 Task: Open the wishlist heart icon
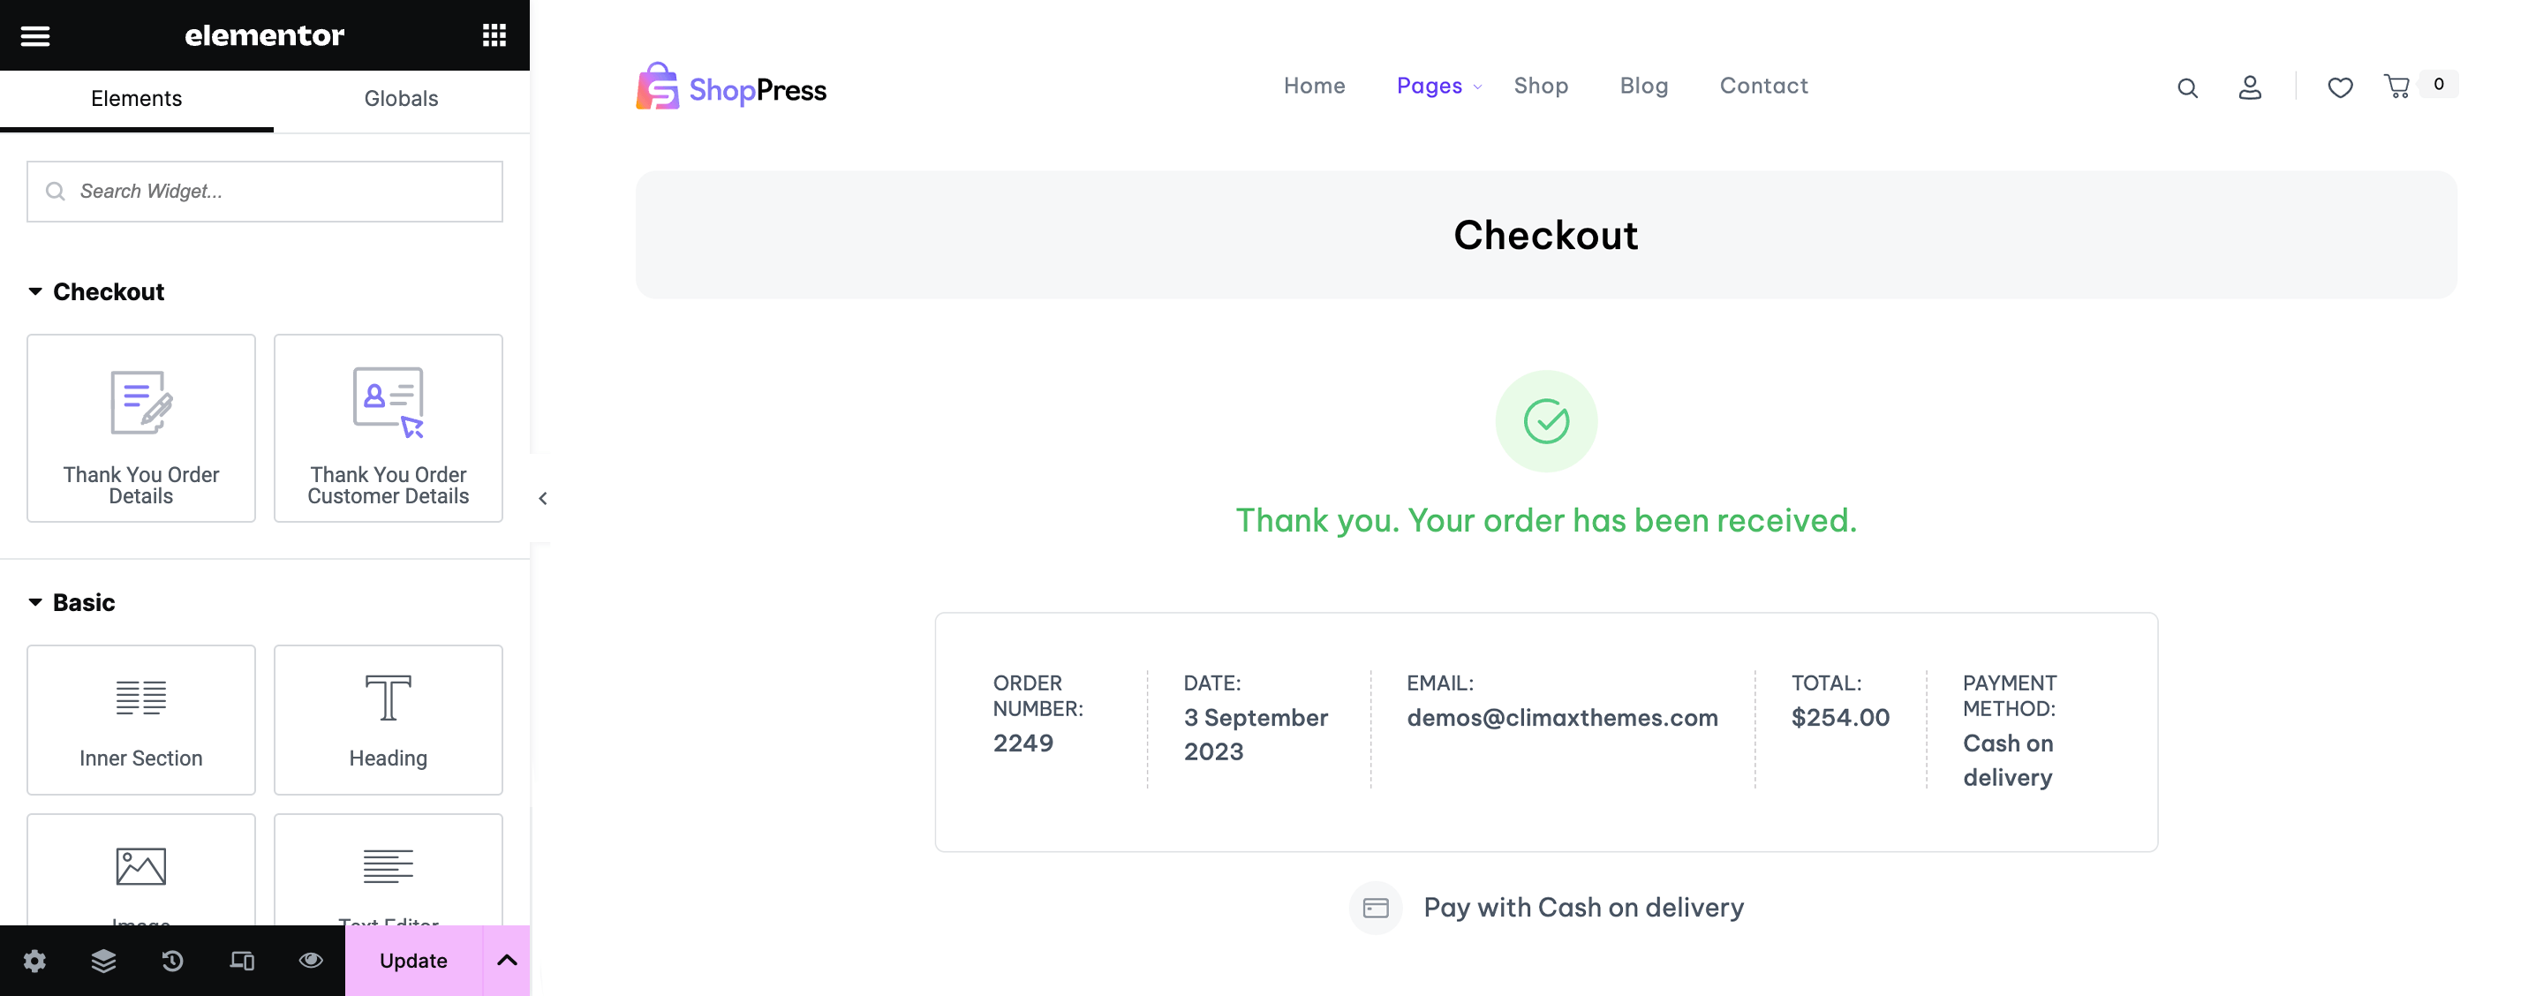pos(2340,87)
